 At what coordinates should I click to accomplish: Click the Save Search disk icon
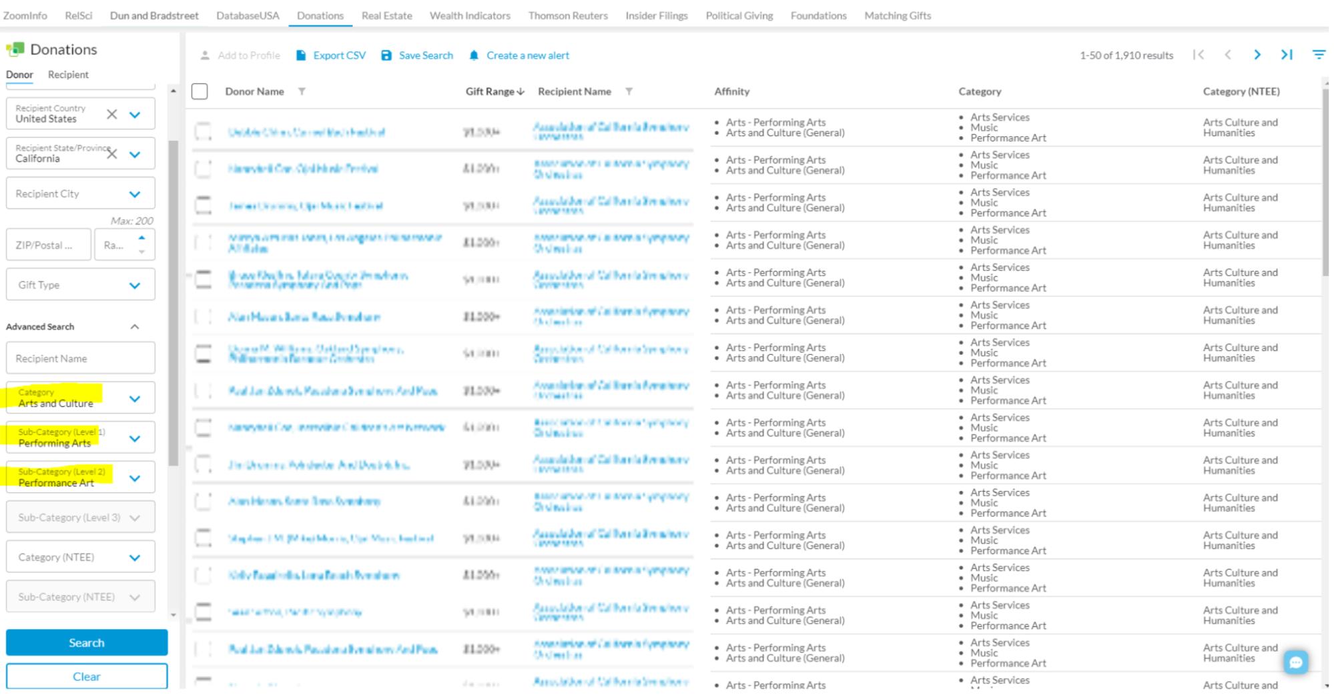(x=386, y=55)
